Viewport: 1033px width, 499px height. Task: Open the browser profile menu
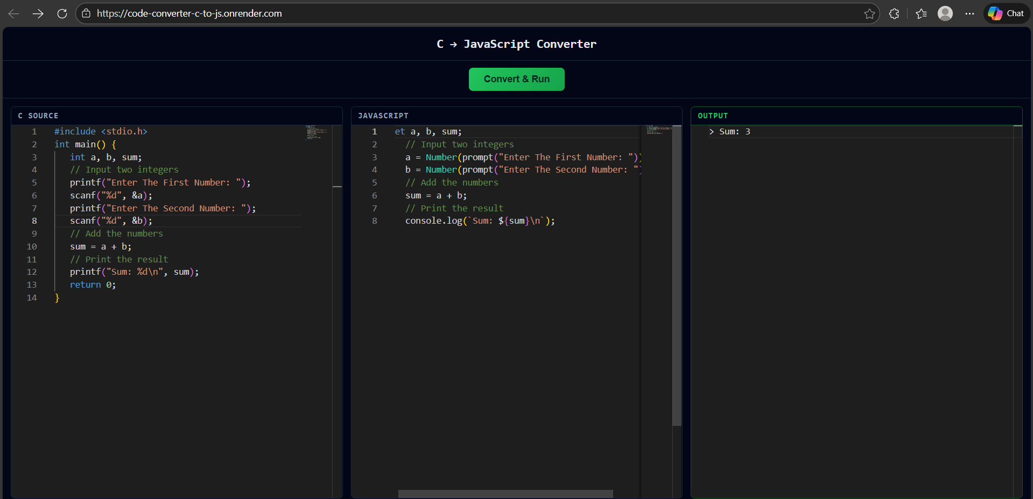tap(945, 13)
